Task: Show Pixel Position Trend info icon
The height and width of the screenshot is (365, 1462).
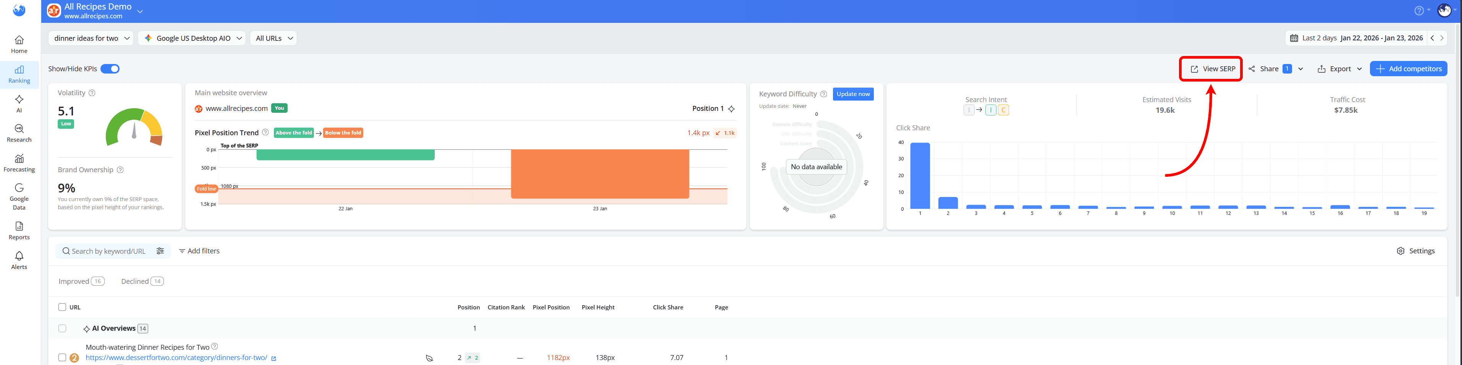Action: tap(265, 133)
